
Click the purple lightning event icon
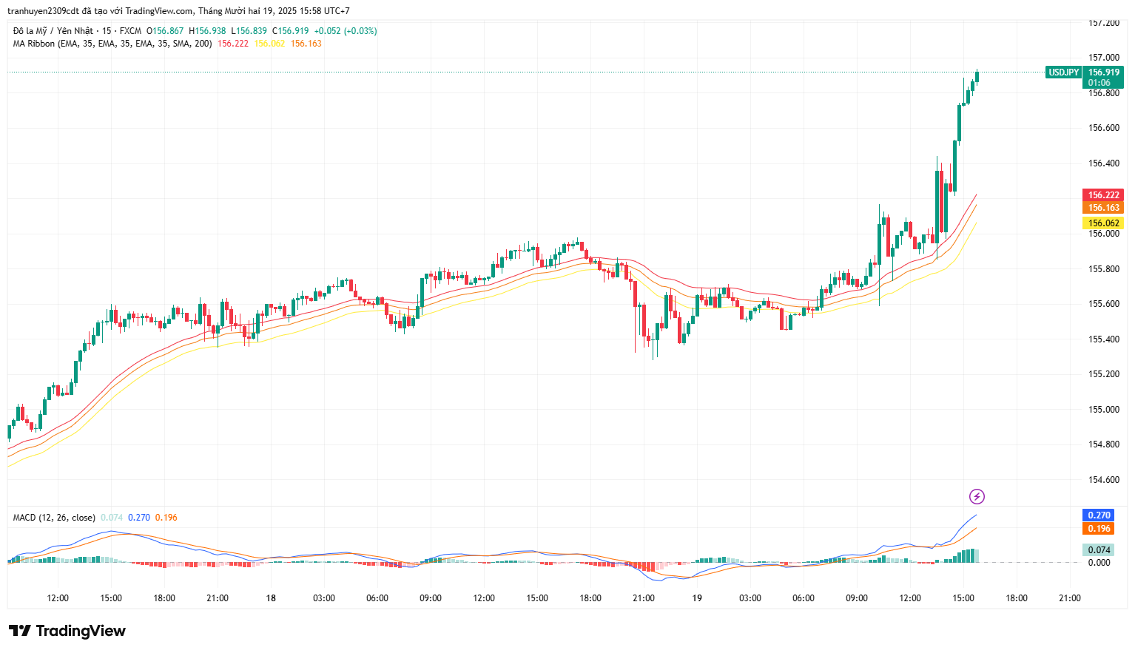coord(977,496)
